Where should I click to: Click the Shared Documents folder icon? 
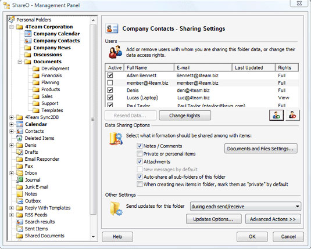coord(19,236)
